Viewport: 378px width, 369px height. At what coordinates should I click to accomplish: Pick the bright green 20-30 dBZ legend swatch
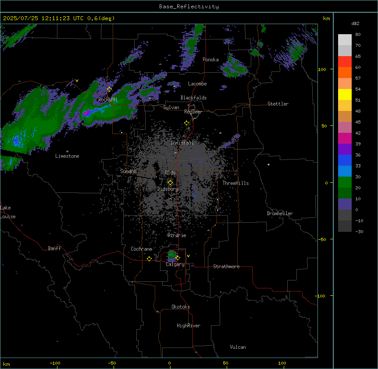pyautogui.click(x=345, y=182)
